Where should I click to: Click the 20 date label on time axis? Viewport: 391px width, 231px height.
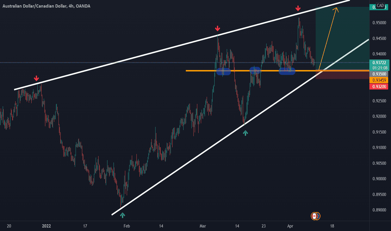(x=9, y=226)
